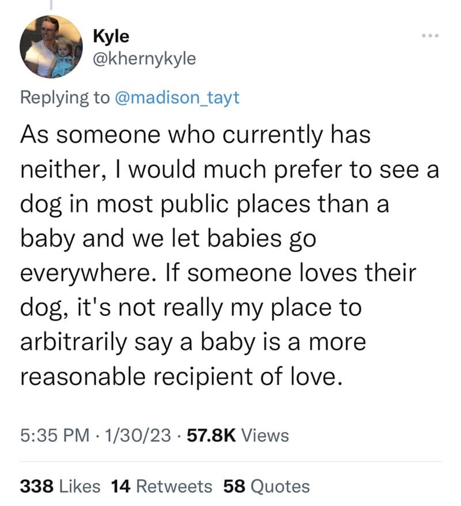
Task: Open the Kyle display name profile
Action: pos(111,36)
